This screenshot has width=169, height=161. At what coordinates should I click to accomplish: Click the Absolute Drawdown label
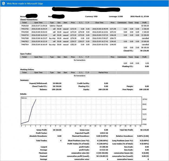(x=38, y=136)
